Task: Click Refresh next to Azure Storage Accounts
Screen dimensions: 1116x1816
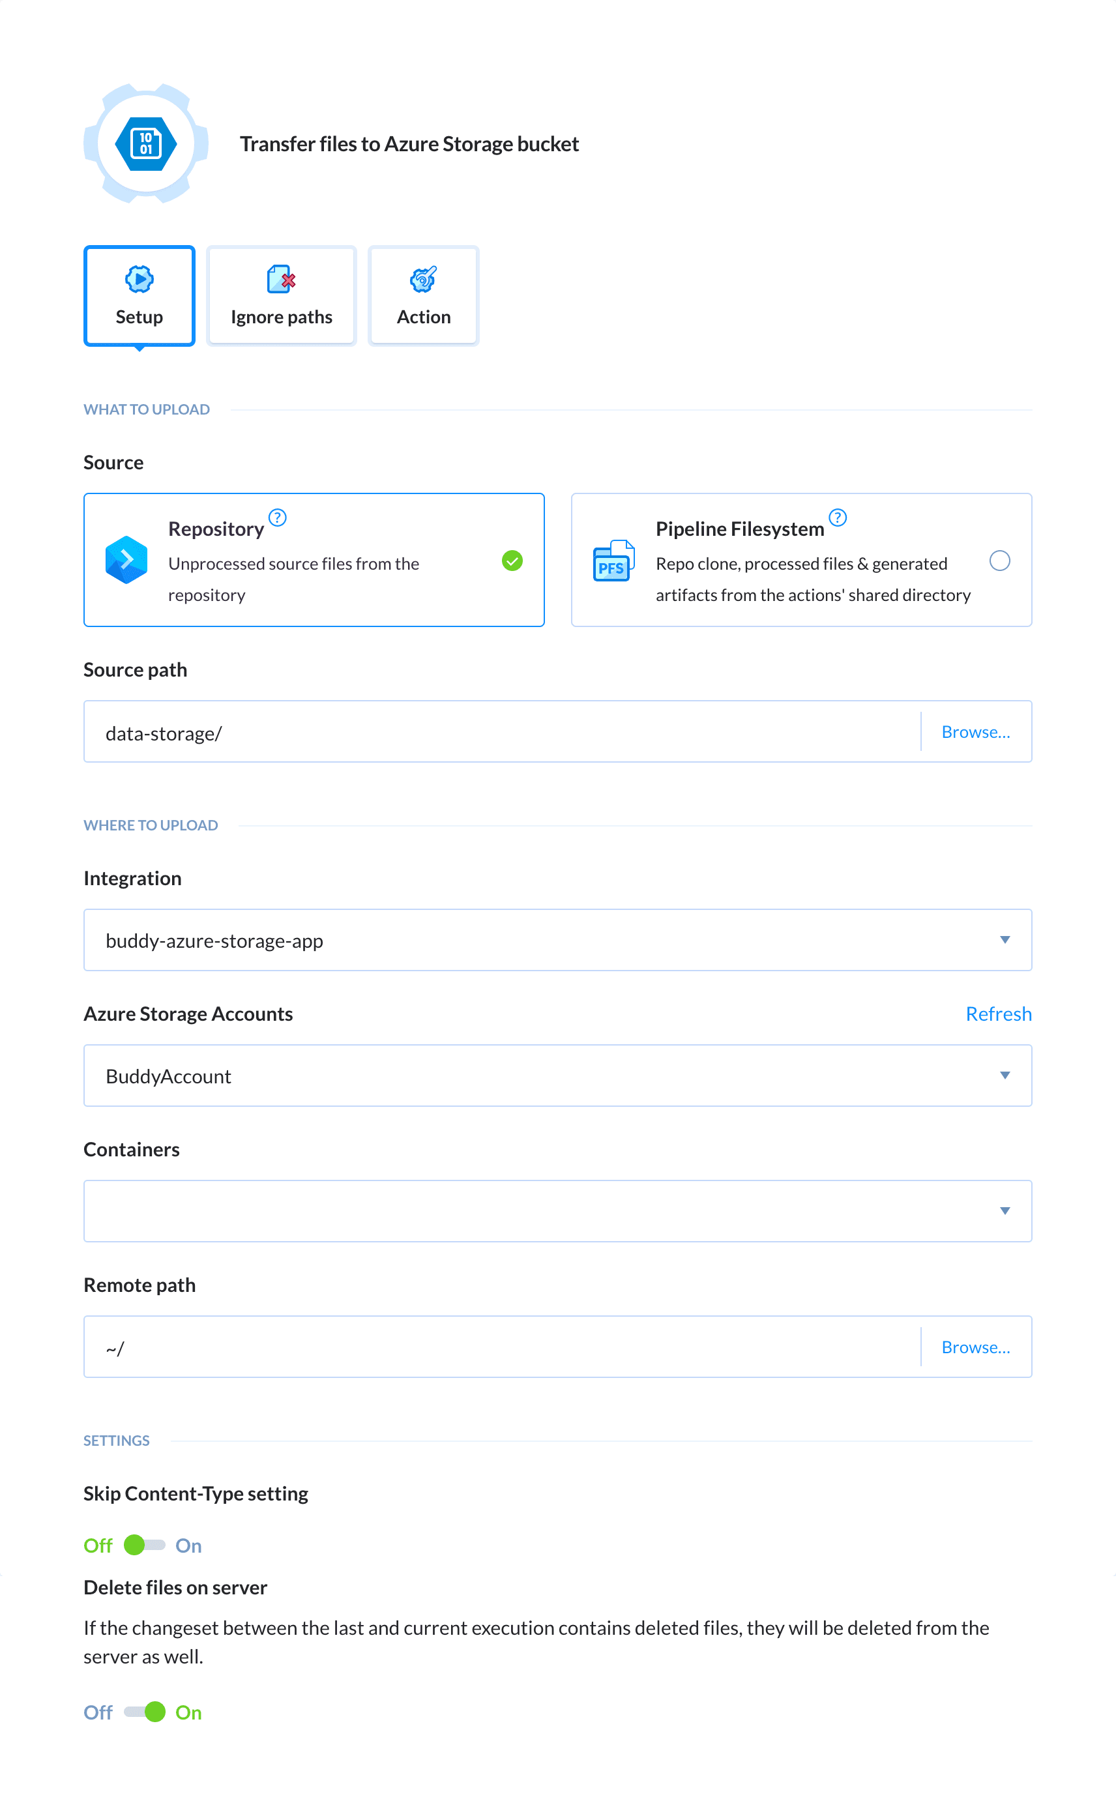Action: pyautogui.click(x=999, y=1013)
